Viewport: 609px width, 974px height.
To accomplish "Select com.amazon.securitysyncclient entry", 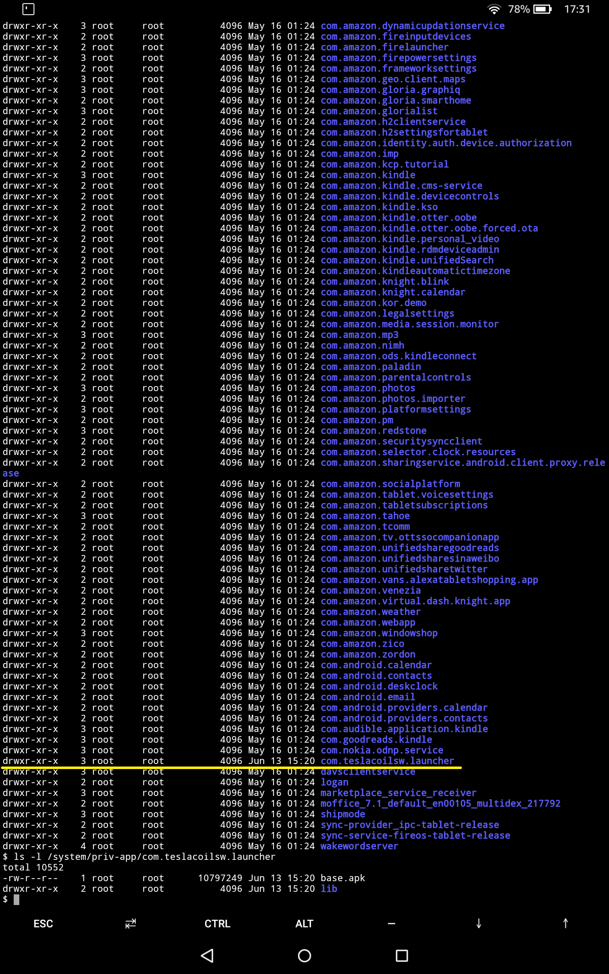I will [401, 441].
